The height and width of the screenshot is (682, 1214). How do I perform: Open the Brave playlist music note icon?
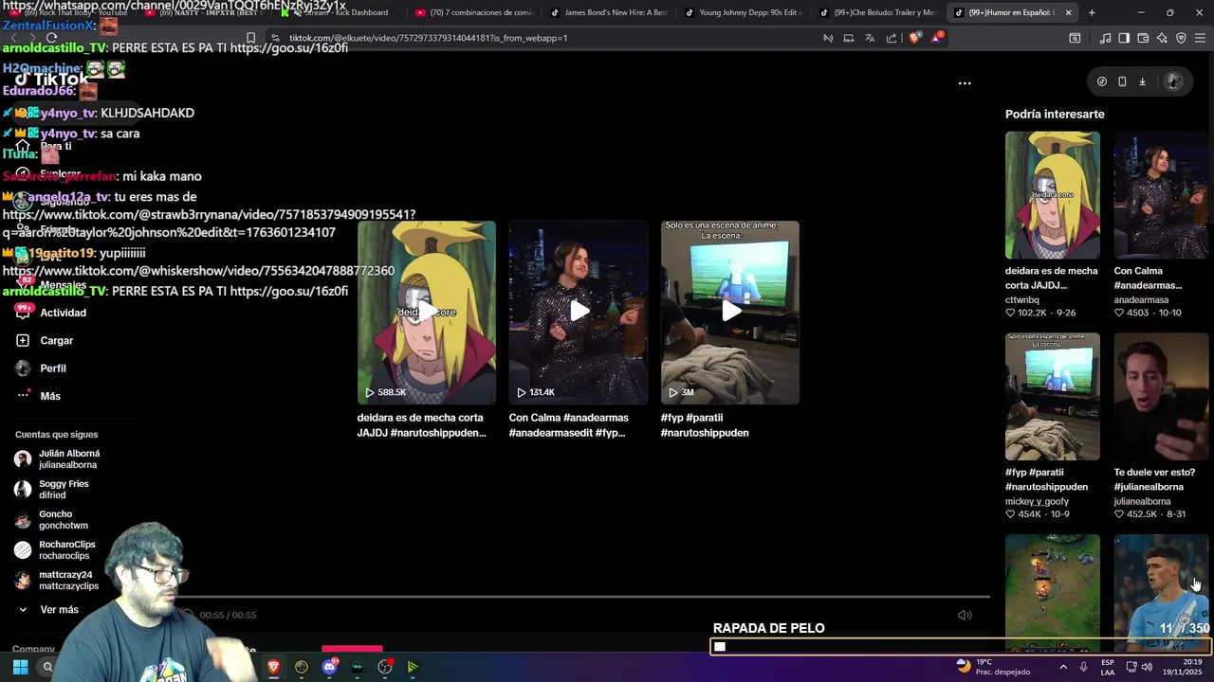pyautogui.click(x=1105, y=38)
